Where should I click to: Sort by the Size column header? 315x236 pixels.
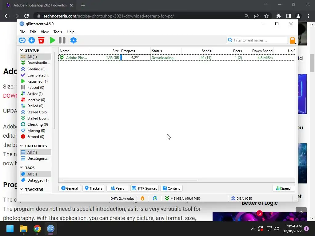(105, 51)
